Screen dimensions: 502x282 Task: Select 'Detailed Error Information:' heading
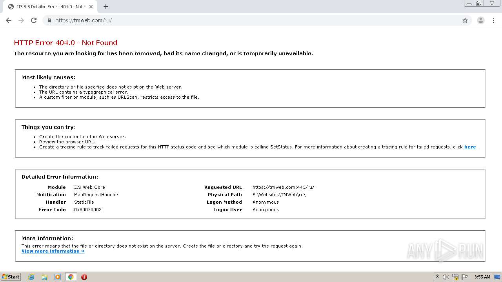[x=60, y=177]
